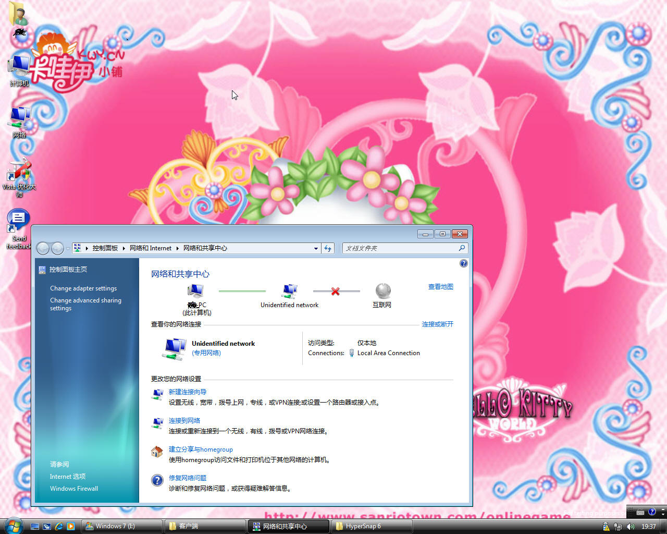Open the 网络 desktop icon
Image resolution: width=667 pixels, height=534 pixels.
(19, 122)
